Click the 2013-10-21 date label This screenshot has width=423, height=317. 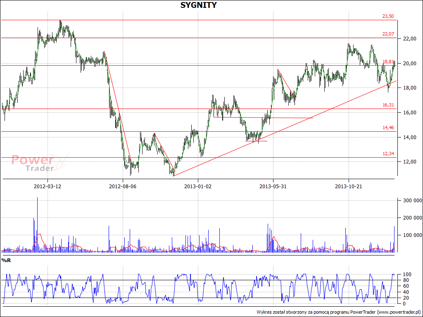(348, 186)
